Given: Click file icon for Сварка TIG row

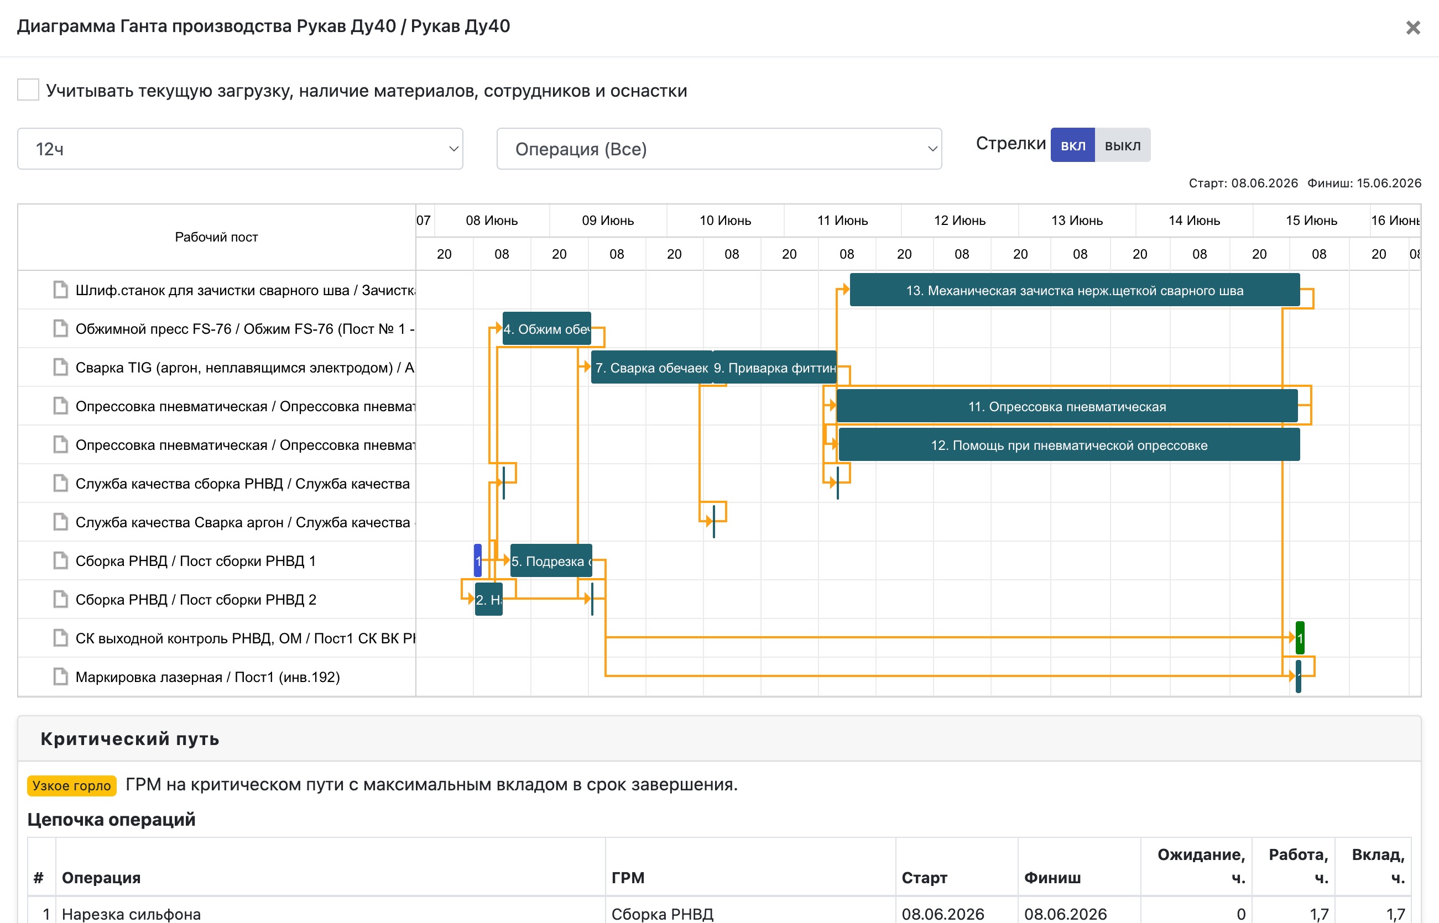Looking at the screenshot, I should coord(61,368).
